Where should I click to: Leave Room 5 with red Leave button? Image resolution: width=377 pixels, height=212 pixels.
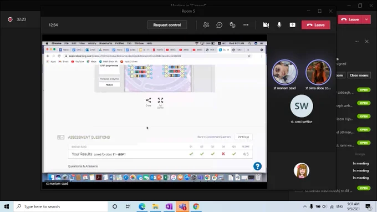click(316, 25)
